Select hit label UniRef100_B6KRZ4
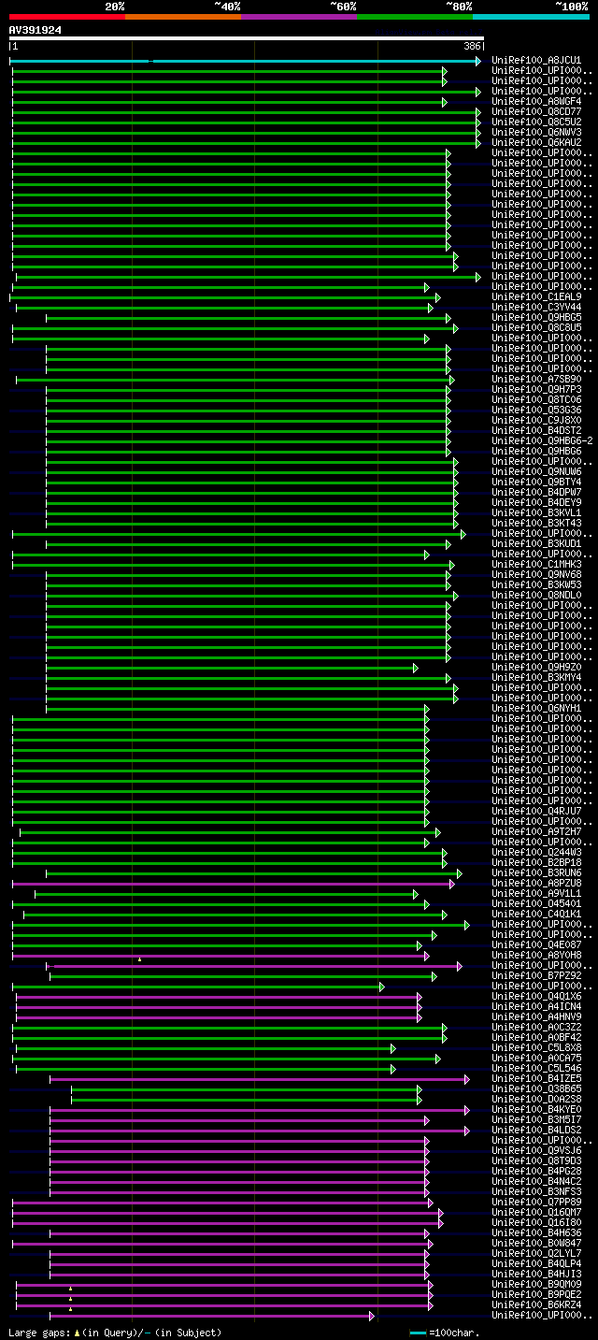Screen dimensions: 598x1340 coord(537,1305)
